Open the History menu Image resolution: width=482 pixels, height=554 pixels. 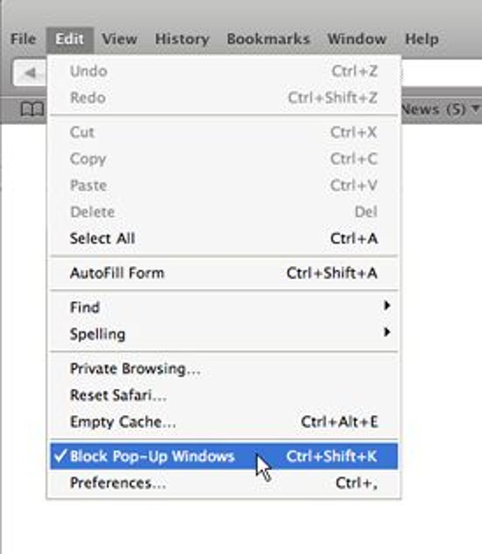[x=182, y=38]
